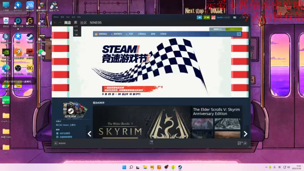Open Windows Start menu button
The height and width of the screenshot is (171, 304).
pos(124,167)
